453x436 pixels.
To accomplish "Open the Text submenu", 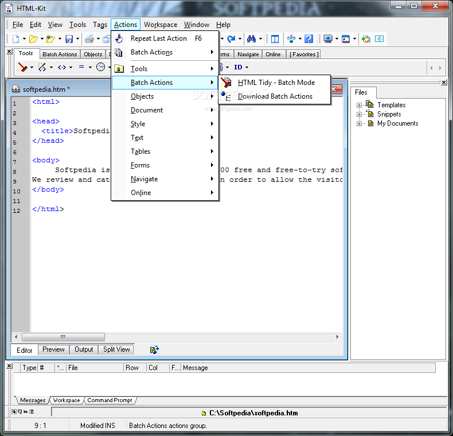I will pos(165,138).
